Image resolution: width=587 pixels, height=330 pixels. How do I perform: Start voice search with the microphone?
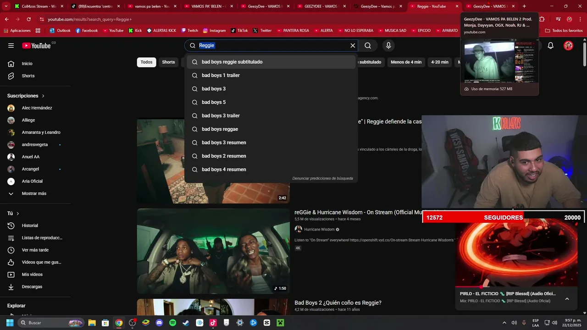coord(388,45)
